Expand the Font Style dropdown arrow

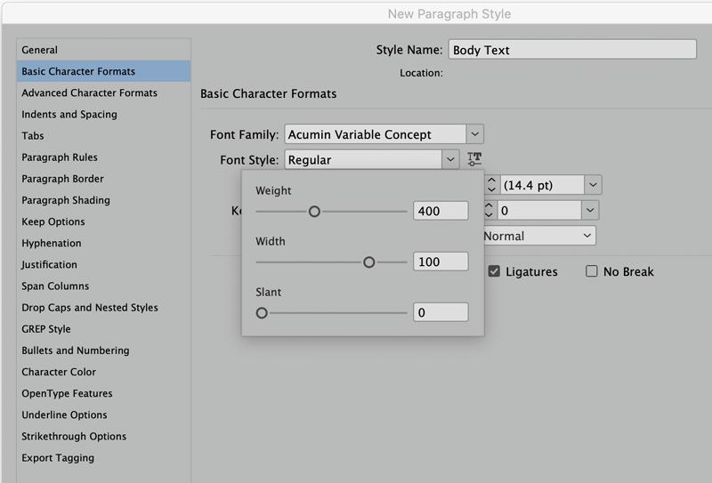pos(451,160)
